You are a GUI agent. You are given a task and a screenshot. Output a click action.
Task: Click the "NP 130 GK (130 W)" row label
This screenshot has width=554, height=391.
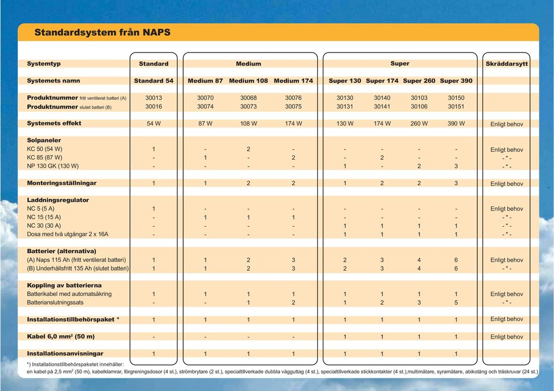[x=53, y=166]
